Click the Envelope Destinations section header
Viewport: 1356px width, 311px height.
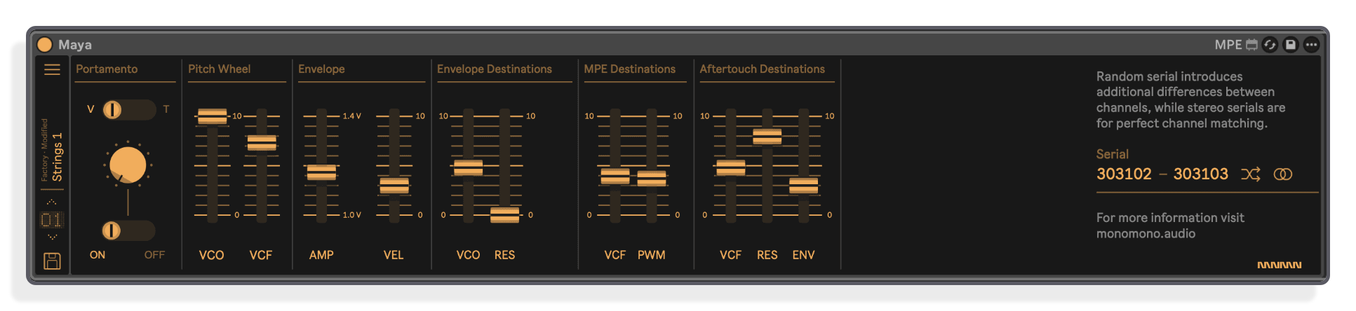coord(495,69)
